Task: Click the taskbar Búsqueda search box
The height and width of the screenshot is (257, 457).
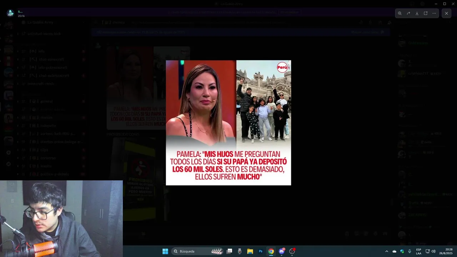Action: point(197,251)
